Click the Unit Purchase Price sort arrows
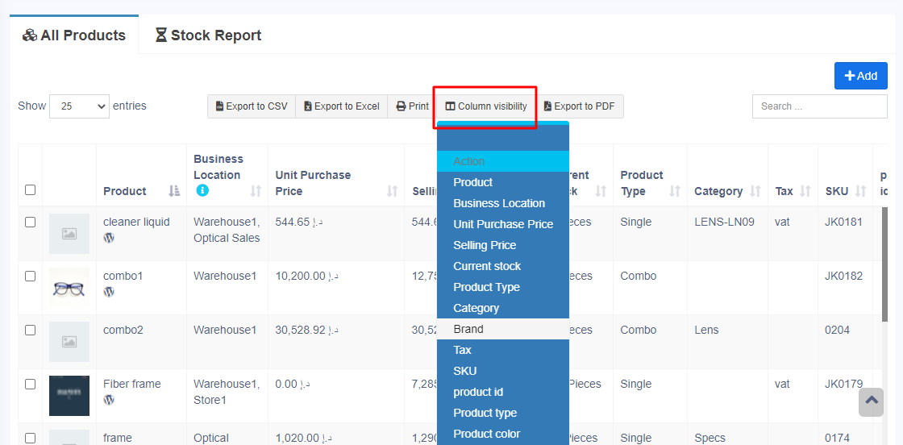903x445 pixels. pos(393,191)
